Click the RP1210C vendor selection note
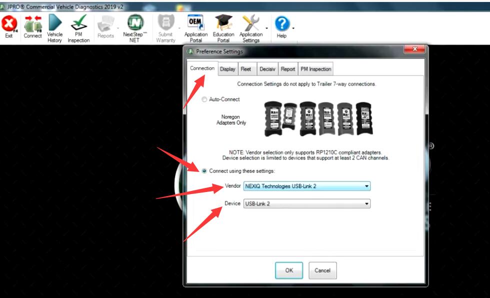Image resolution: width=490 pixels, height=298 pixels. [x=305, y=155]
